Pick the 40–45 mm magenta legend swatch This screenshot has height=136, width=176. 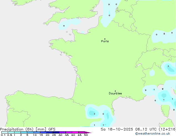75,132
